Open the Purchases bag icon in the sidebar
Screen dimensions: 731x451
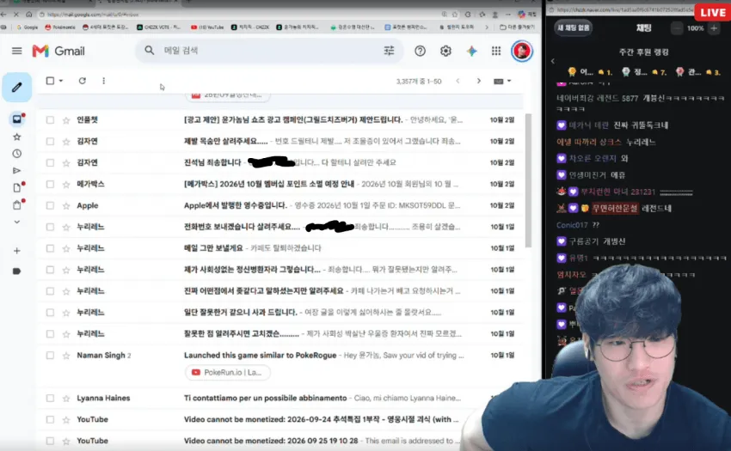tap(17, 205)
